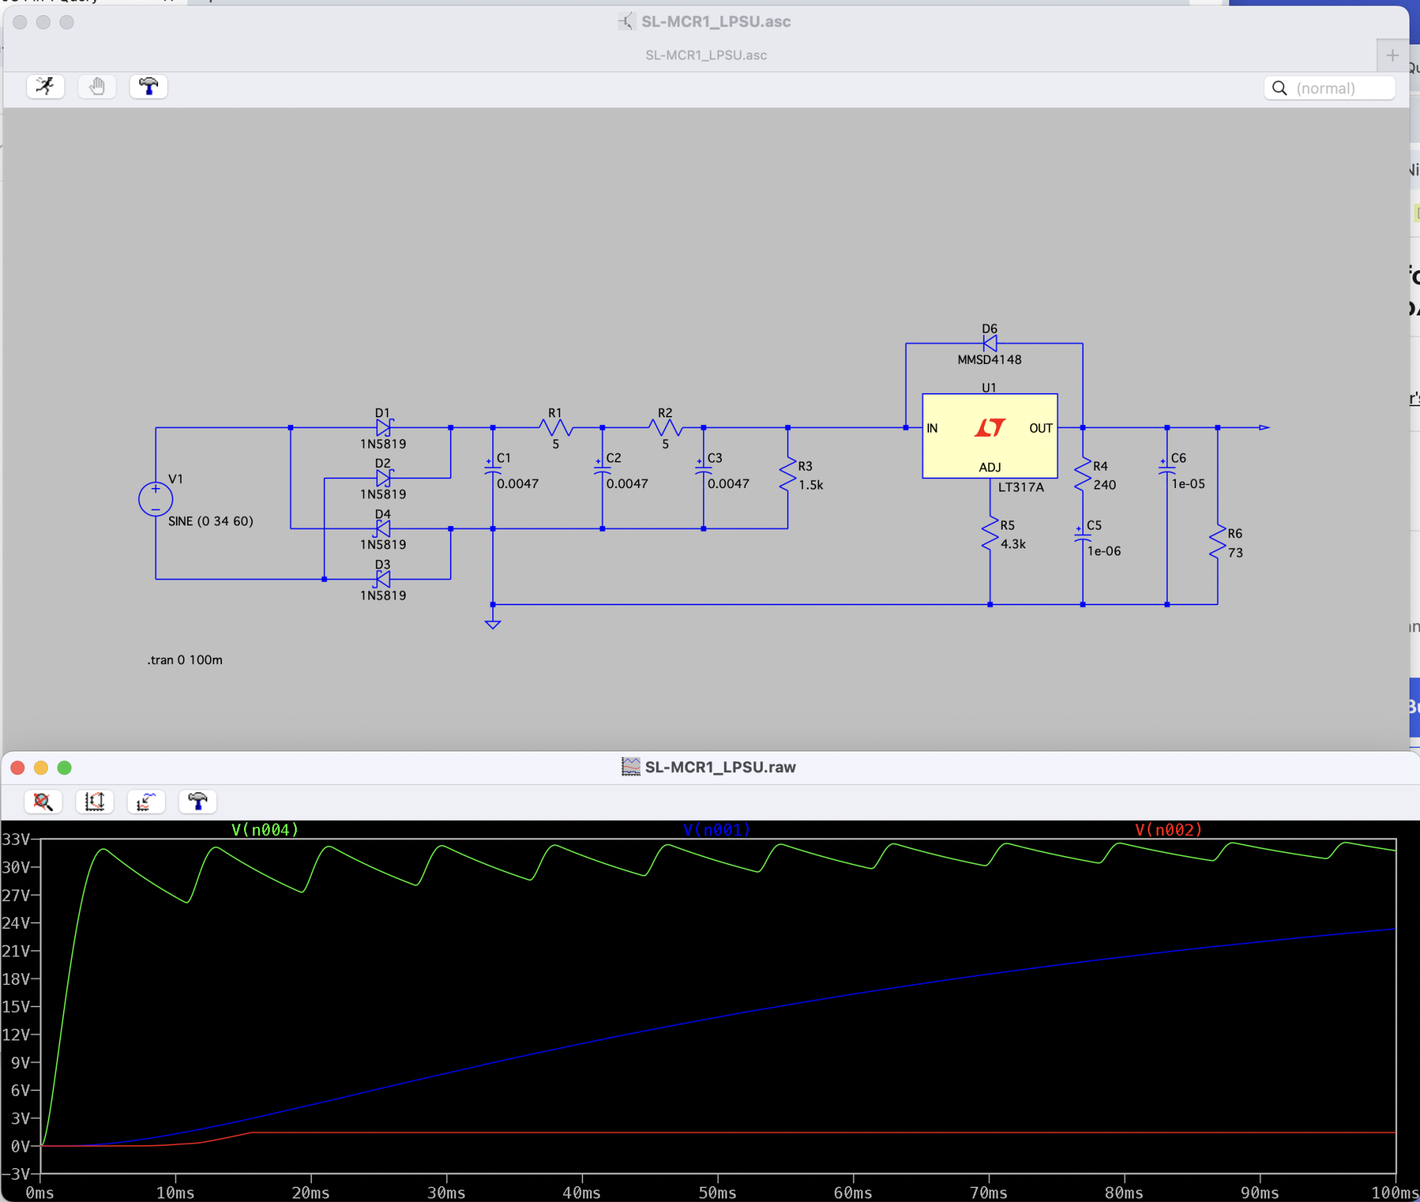
Task: Click the Run simulation icon in the schematic toolbar
Action: (46, 87)
